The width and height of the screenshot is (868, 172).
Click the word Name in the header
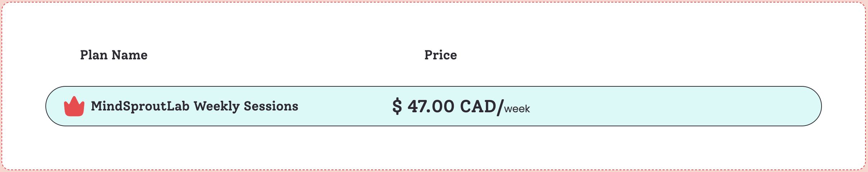click(129, 55)
